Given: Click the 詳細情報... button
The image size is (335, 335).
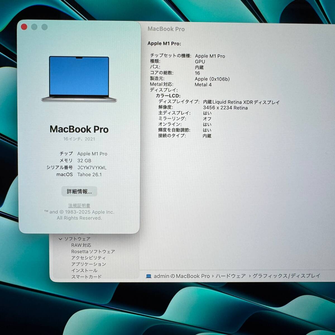Looking at the screenshot, I should 79,192.
